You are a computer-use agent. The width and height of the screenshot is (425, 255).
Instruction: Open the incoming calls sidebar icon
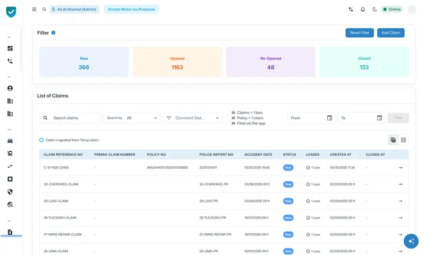(x=10, y=61)
